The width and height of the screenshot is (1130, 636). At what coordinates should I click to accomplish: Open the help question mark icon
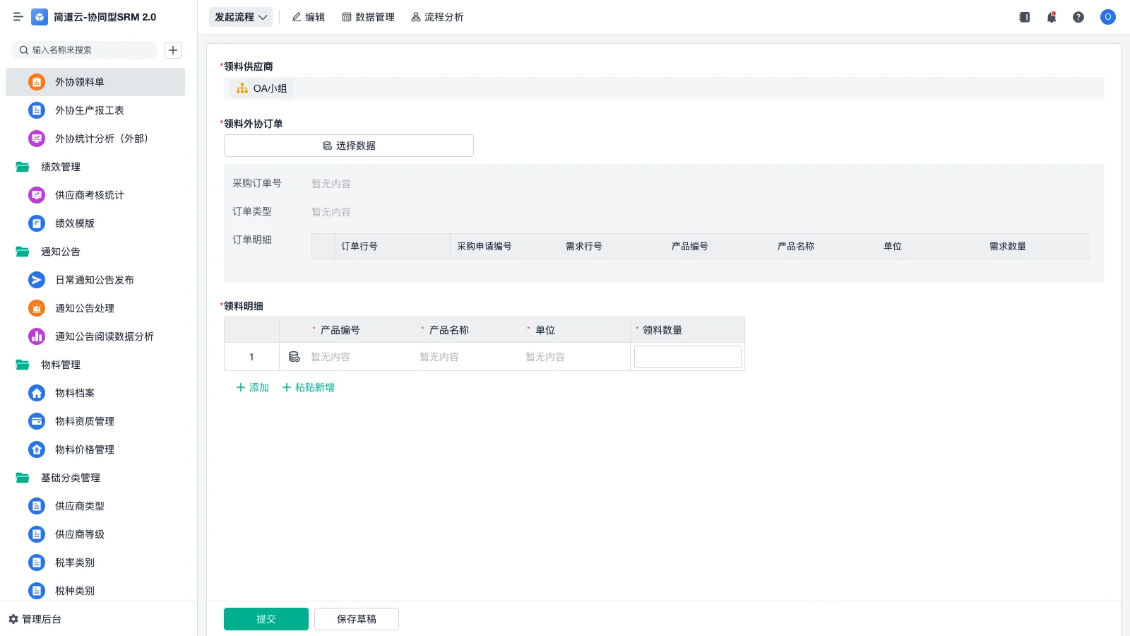click(x=1078, y=17)
